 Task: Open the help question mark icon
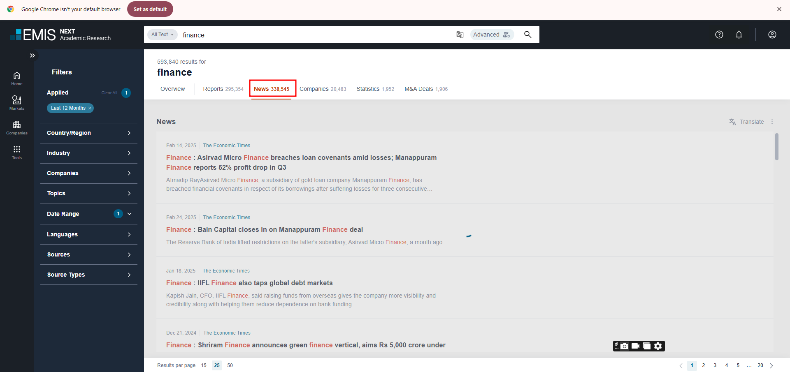click(x=719, y=35)
